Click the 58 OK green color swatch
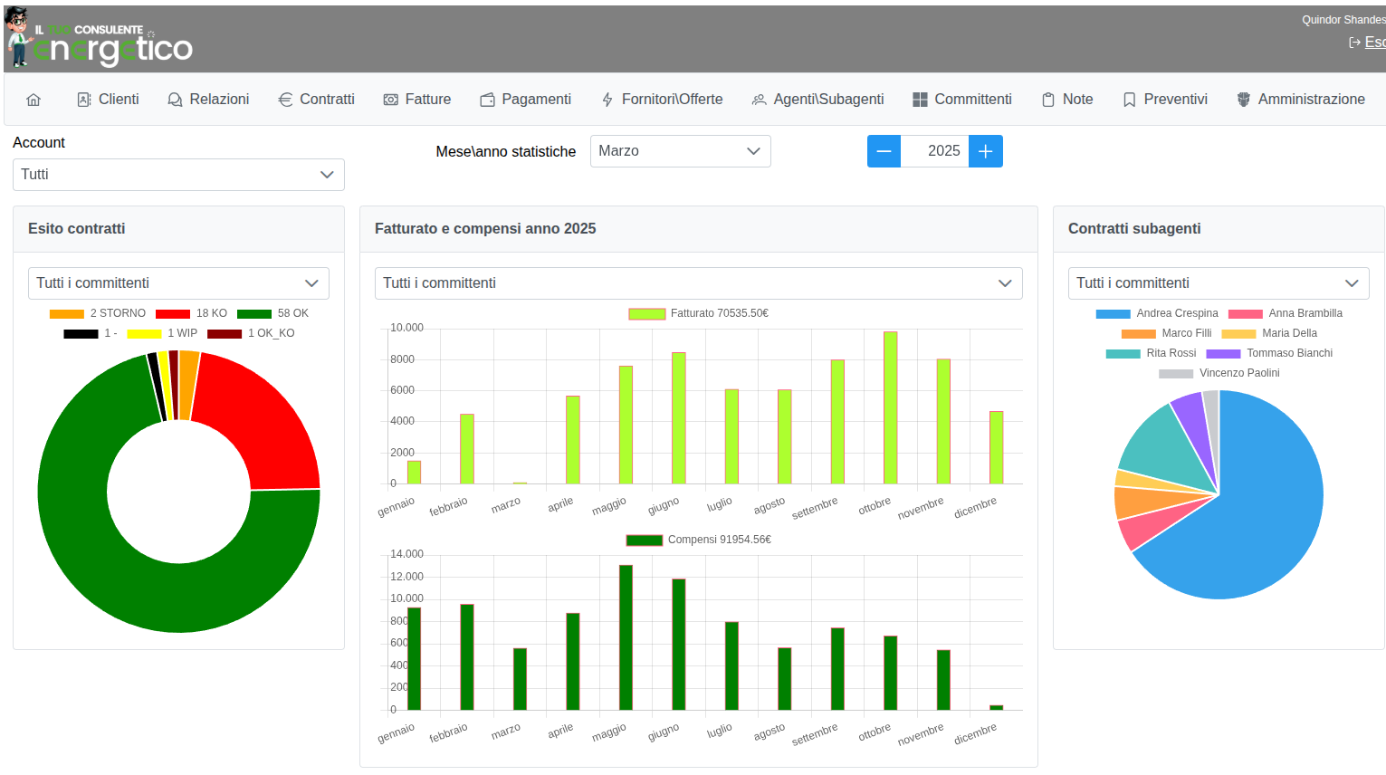 click(x=254, y=314)
